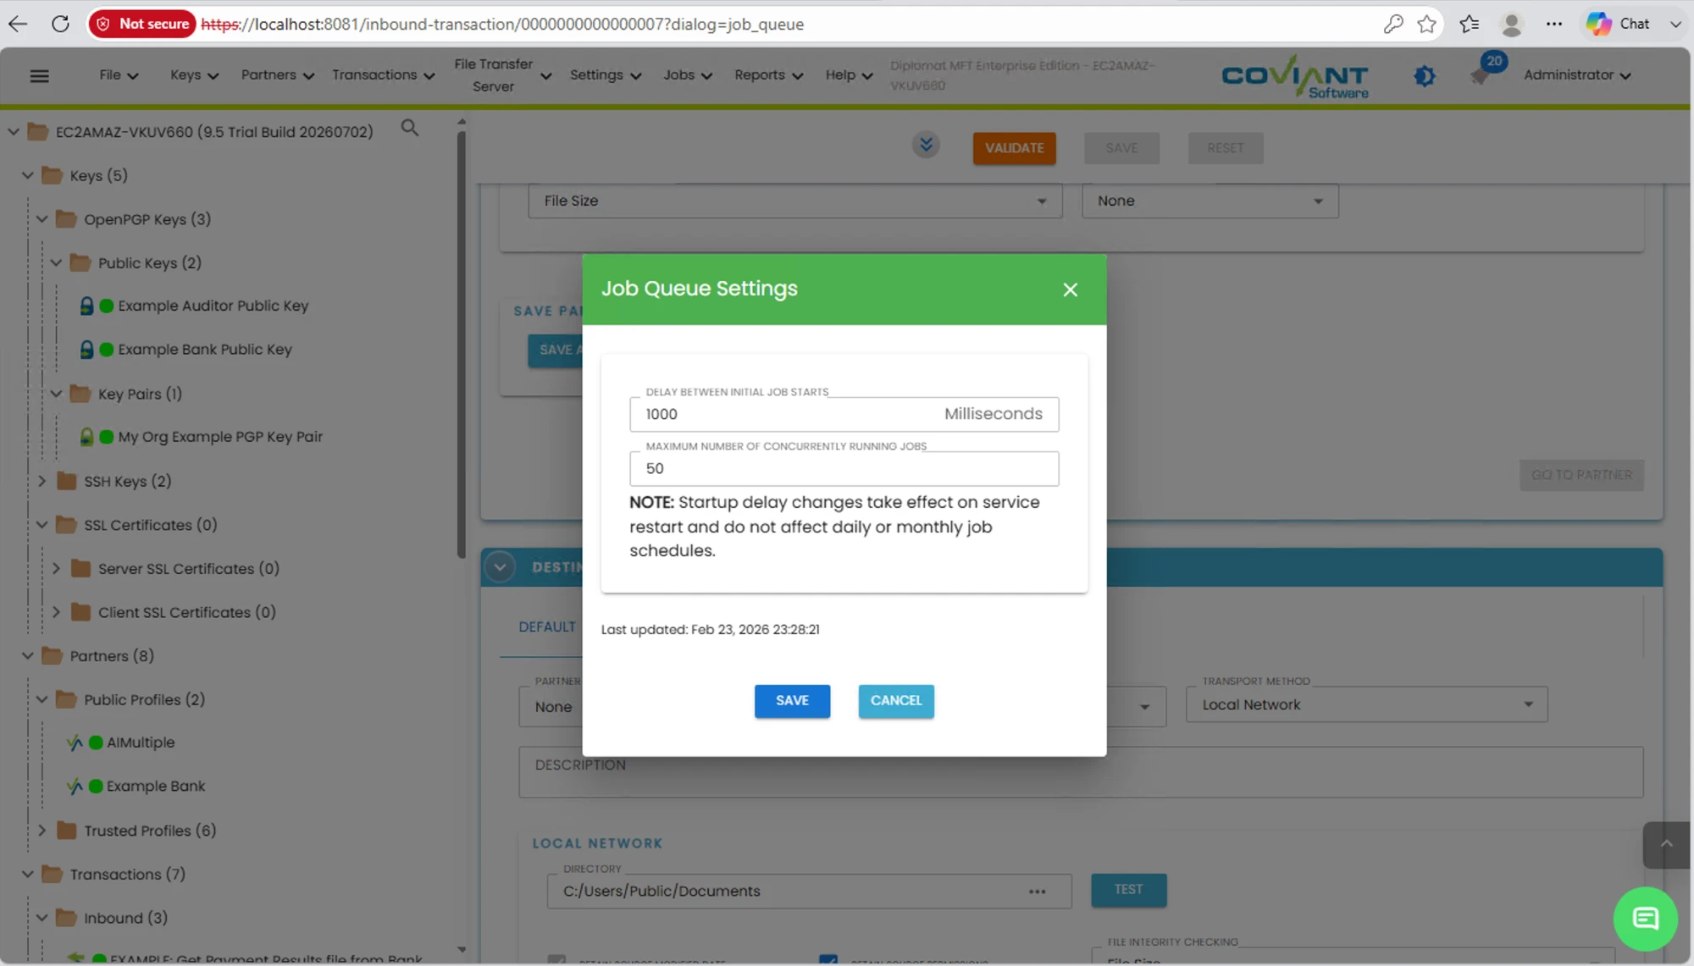Open the Copilot Chat button
The height and width of the screenshot is (966, 1694).
click(1619, 24)
